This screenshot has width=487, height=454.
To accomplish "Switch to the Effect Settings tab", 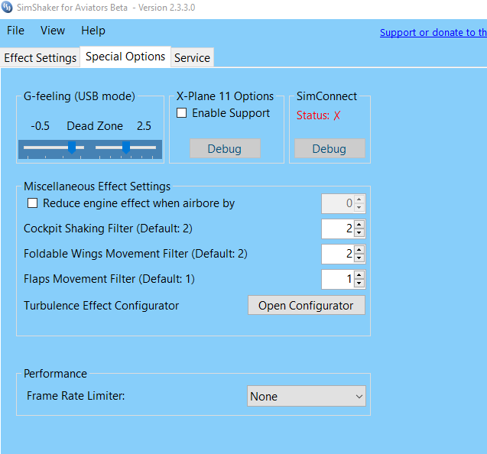I will point(40,58).
